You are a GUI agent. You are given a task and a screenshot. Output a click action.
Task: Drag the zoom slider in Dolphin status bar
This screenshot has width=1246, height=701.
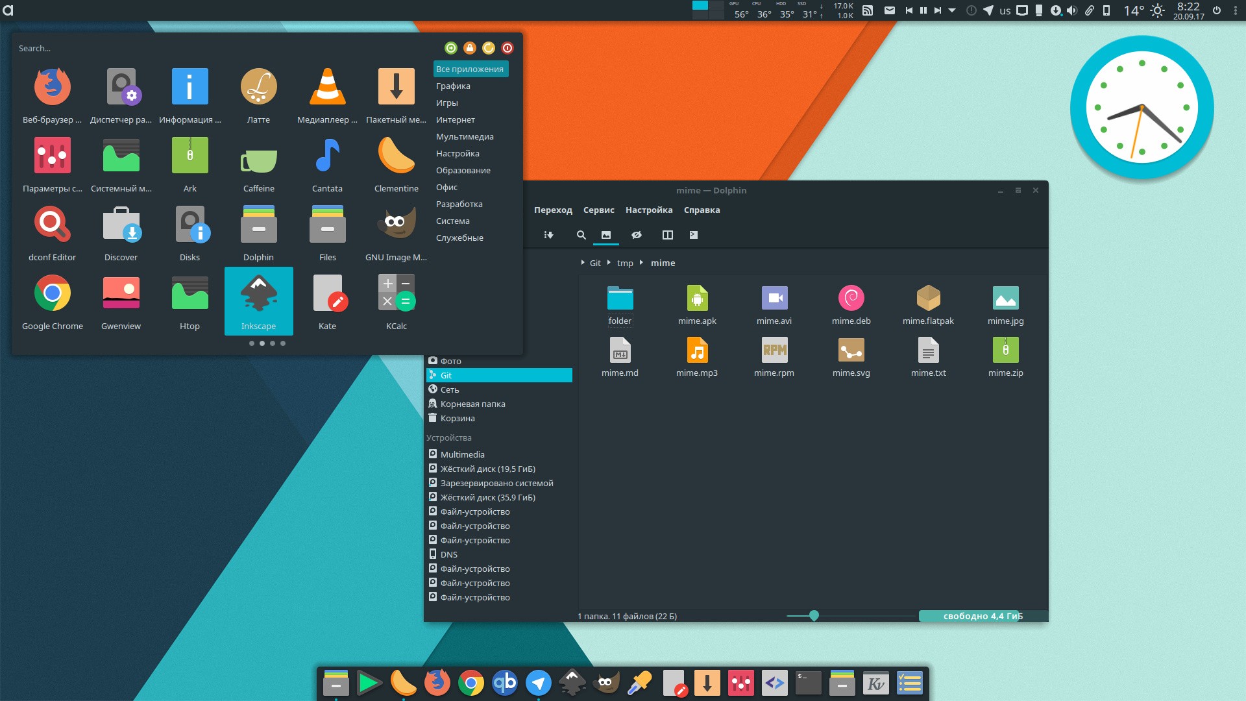point(814,615)
